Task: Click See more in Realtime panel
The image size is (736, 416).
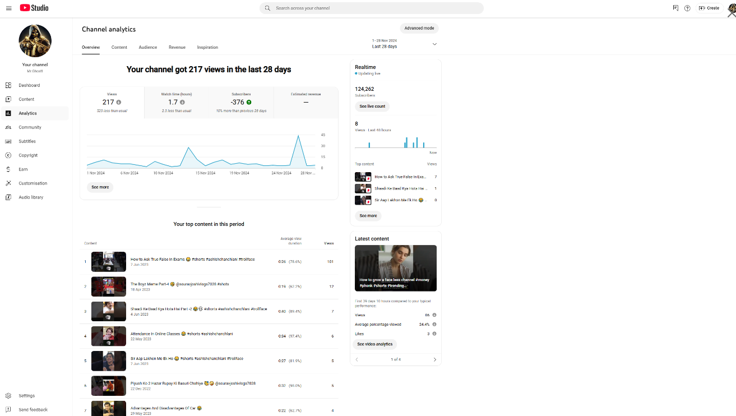Action: (368, 216)
